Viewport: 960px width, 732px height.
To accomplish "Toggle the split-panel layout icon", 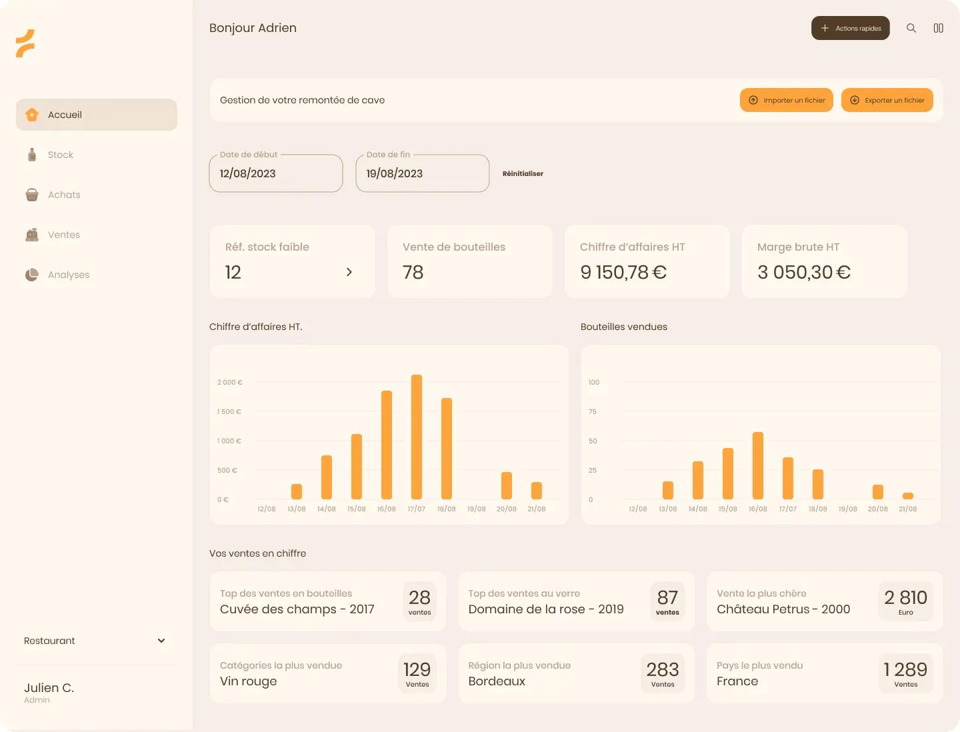I will (939, 28).
